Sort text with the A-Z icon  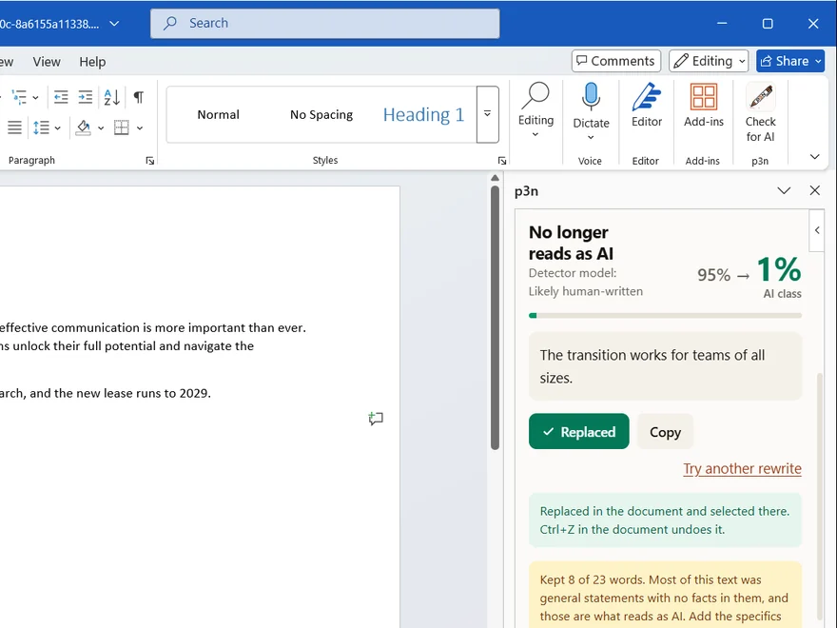pos(111,97)
